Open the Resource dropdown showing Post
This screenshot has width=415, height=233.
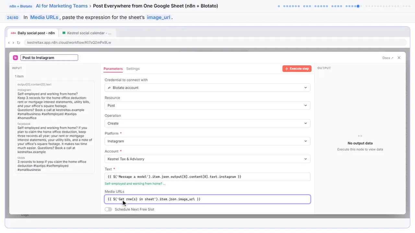[x=207, y=105]
